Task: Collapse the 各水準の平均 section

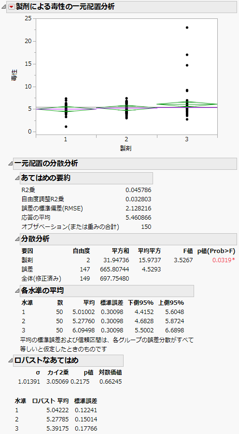Action: pyautogui.click(x=17, y=291)
